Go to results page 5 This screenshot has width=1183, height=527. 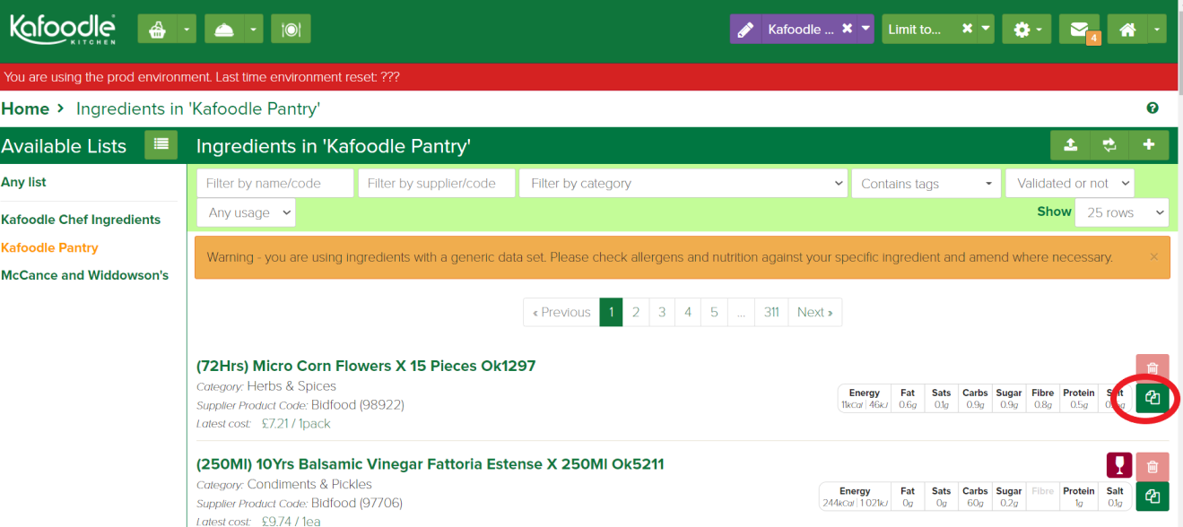[x=714, y=312]
